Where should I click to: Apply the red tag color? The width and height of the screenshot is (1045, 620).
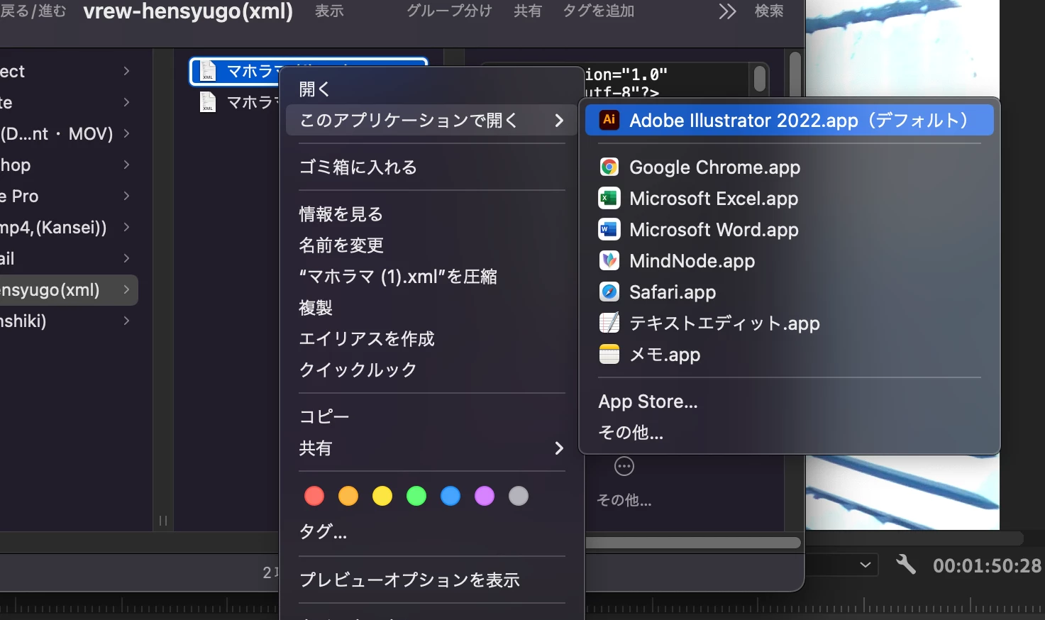[314, 496]
